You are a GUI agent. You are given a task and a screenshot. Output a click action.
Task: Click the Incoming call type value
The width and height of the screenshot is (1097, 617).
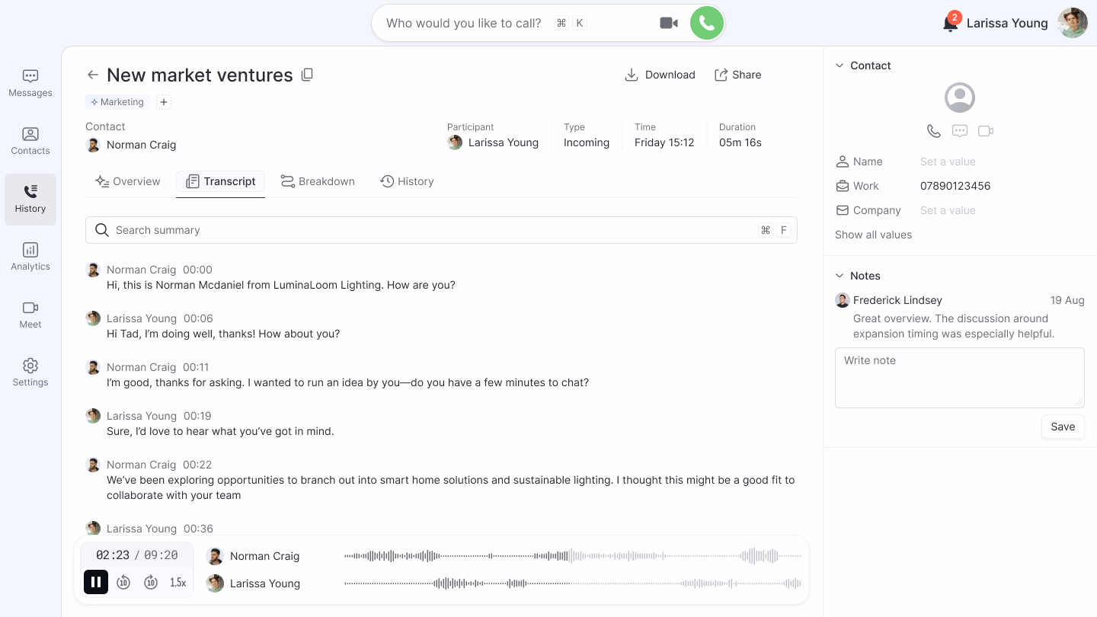click(587, 142)
